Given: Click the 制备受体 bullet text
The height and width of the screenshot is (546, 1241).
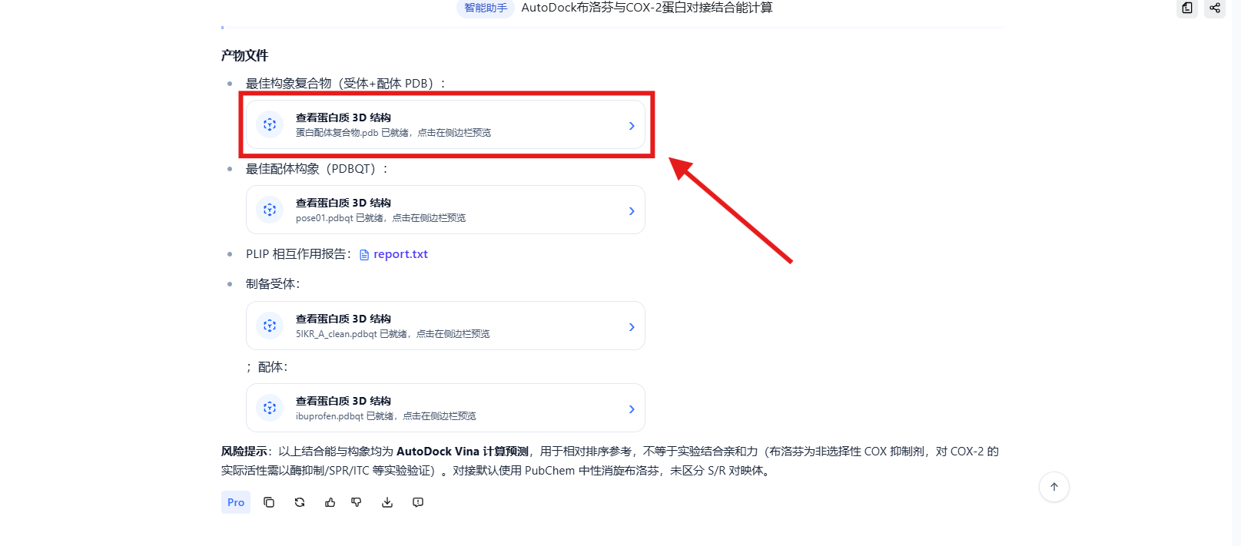Looking at the screenshot, I should pos(273,284).
